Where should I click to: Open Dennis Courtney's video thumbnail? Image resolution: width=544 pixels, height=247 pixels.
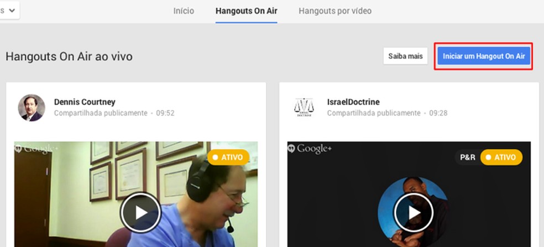tap(135, 195)
